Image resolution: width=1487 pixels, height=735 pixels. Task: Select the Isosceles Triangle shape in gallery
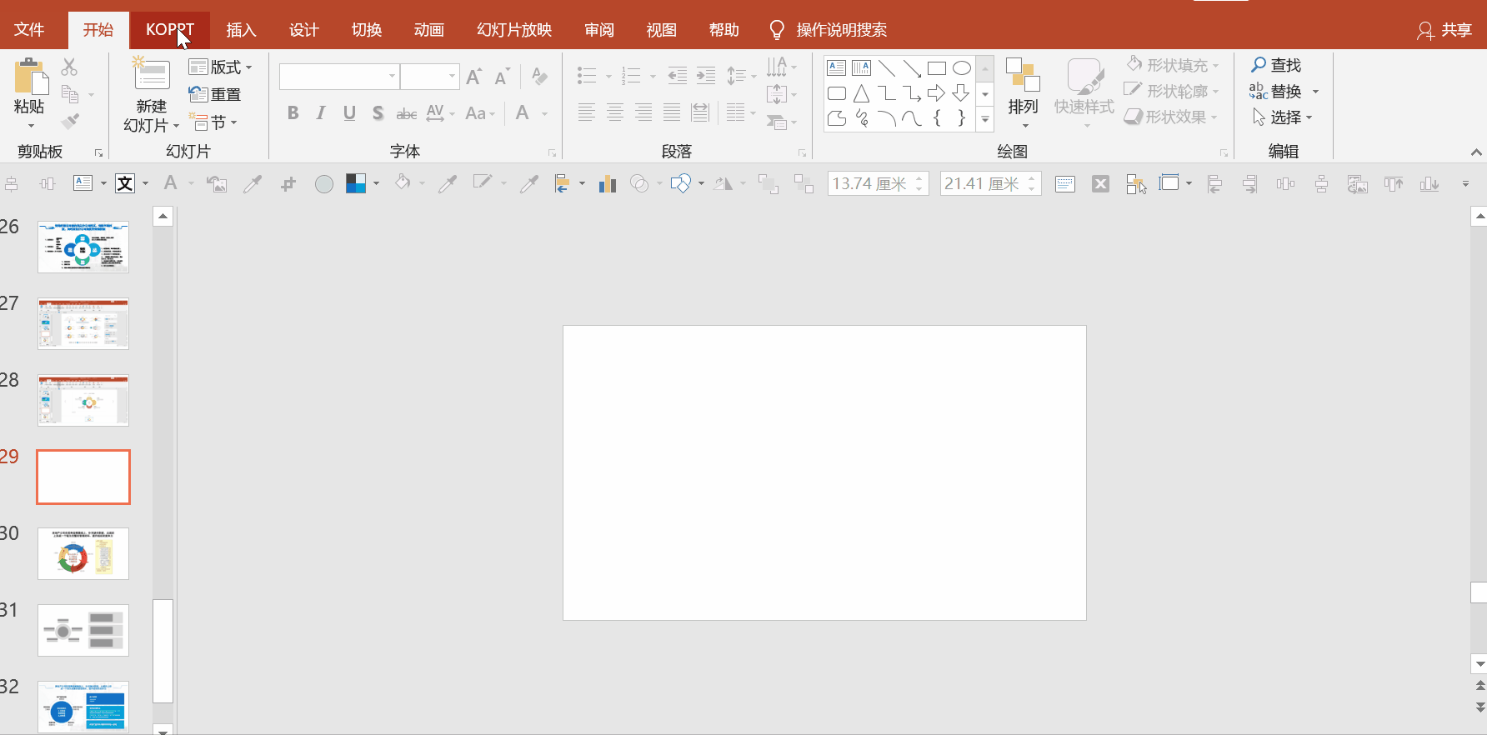coord(862,93)
